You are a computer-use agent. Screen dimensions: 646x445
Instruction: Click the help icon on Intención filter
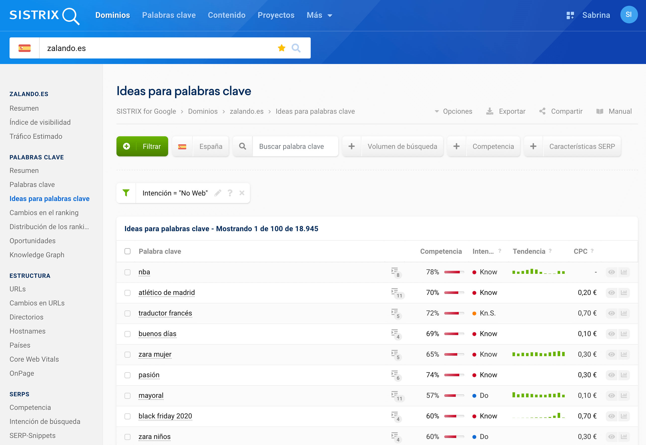click(x=230, y=193)
